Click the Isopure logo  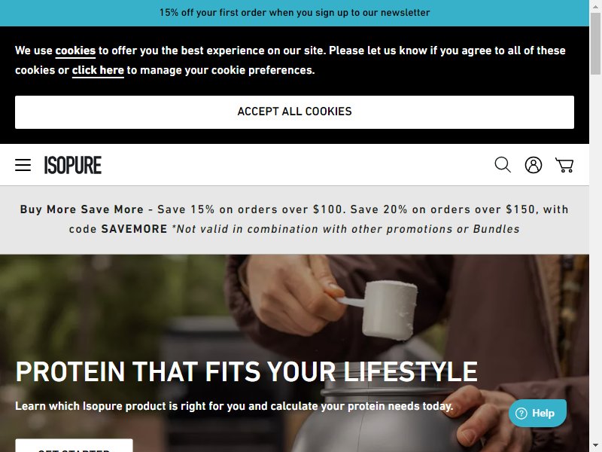click(x=73, y=165)
